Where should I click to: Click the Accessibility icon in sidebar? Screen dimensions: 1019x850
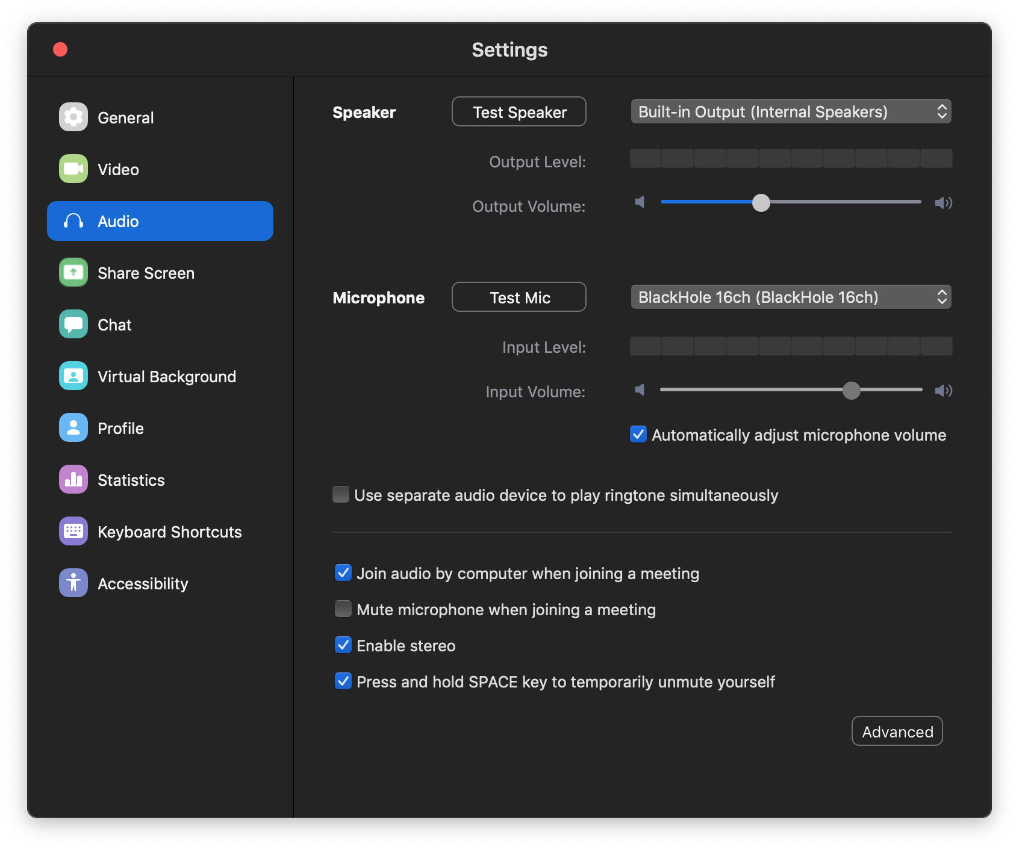click(x=73, y=583)
